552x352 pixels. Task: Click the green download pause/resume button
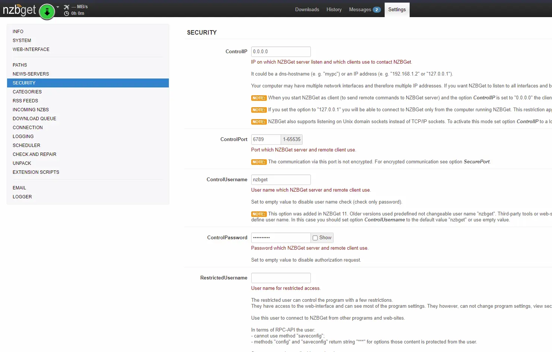47,12
